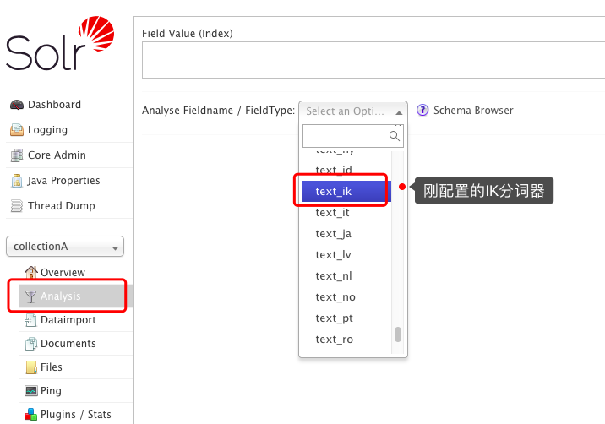The image size is (605, 424).
Task: Select text_id from the list
Action: (346, 170)
